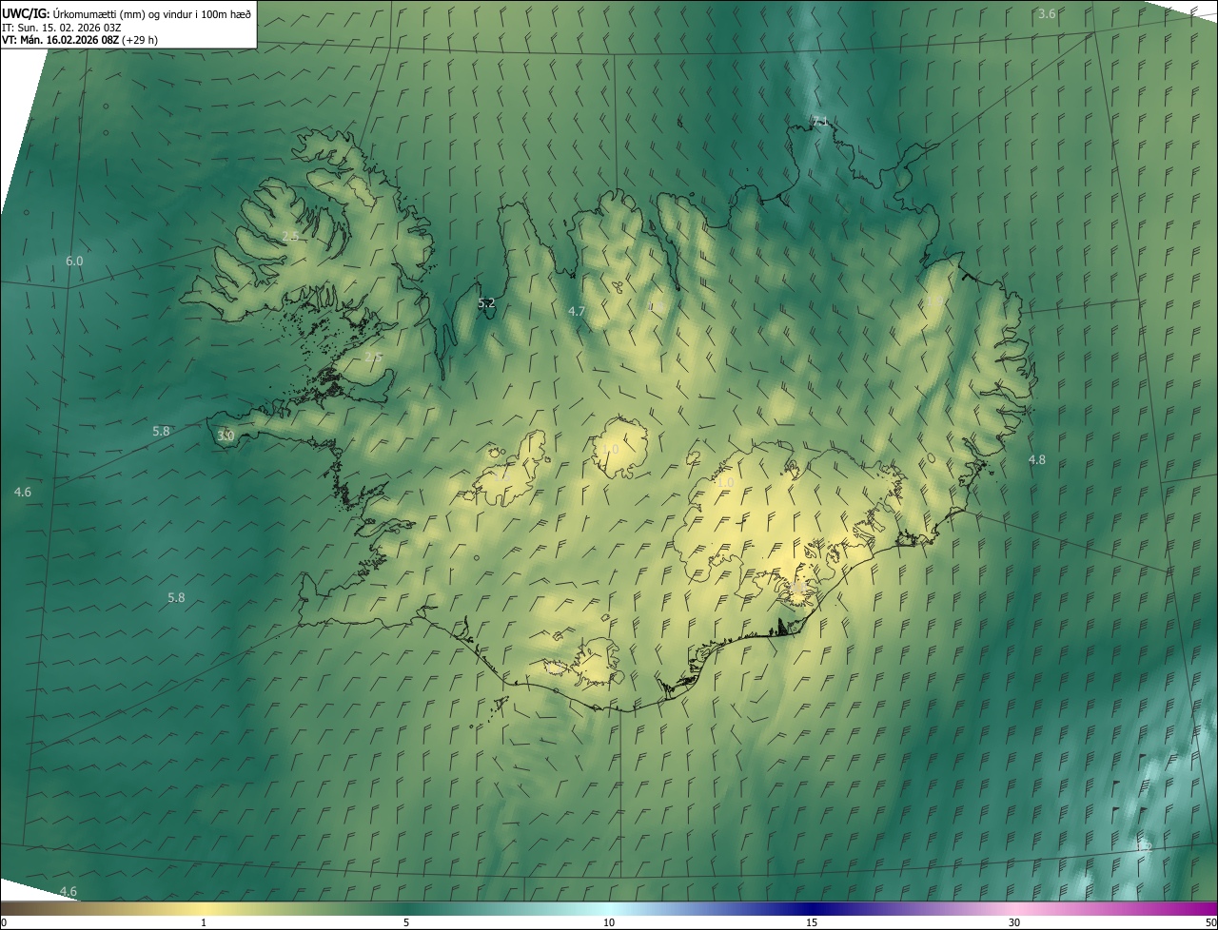The width and height of the screenshot is (1218, 930).
Task: Click the "5" tick on the color scale
Action: pos(406,922)
